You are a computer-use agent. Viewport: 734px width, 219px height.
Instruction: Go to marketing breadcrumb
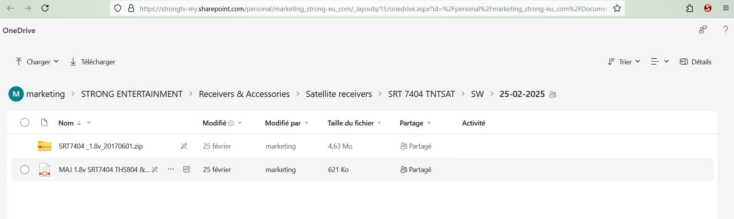point(45,94)
